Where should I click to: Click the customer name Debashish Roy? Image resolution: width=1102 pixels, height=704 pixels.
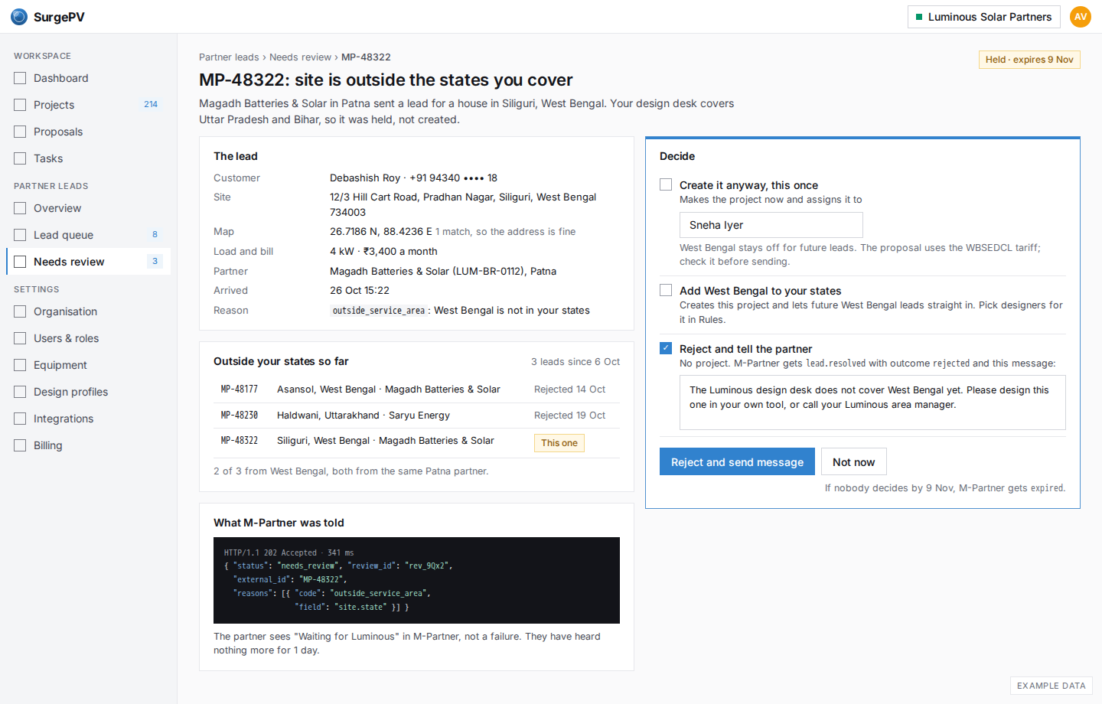(365, 178)
